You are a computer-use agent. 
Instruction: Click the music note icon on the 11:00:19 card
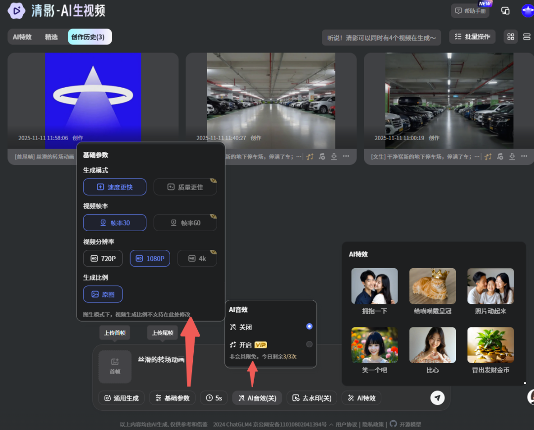coord(488,157)
